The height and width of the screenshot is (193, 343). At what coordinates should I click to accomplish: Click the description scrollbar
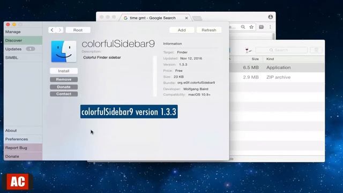coord(155,76)
